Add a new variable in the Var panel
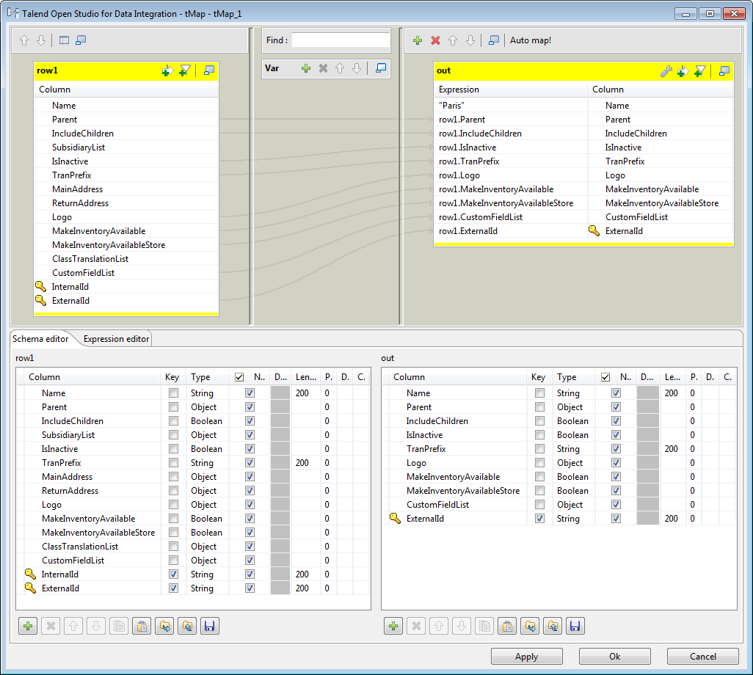The image size is (753, 675). tap(306, 67)
